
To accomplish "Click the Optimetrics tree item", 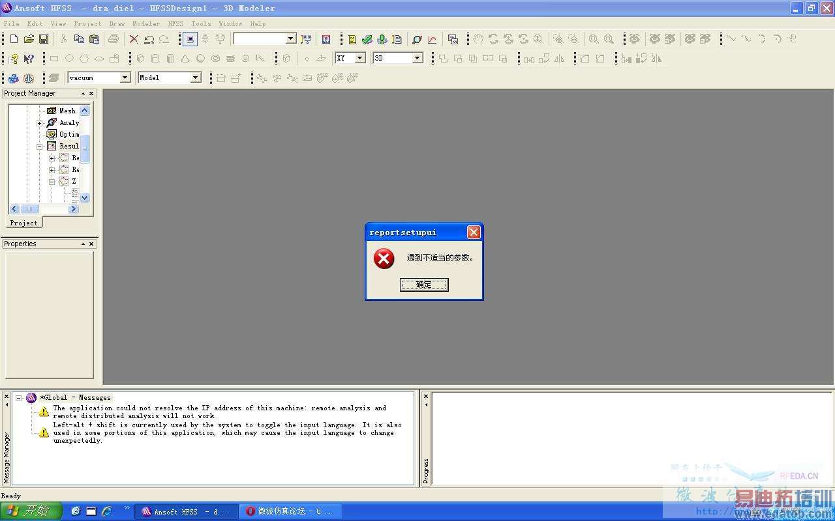I will (63, 134).
